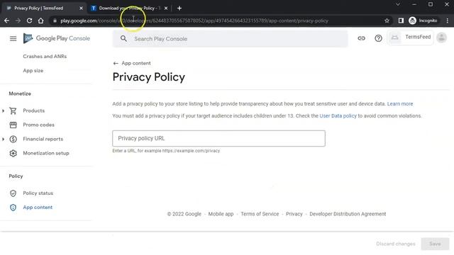454x255 pixels.
Task: Click the App content shield icon
Action: pyautogui.click(x=13, y=208)
